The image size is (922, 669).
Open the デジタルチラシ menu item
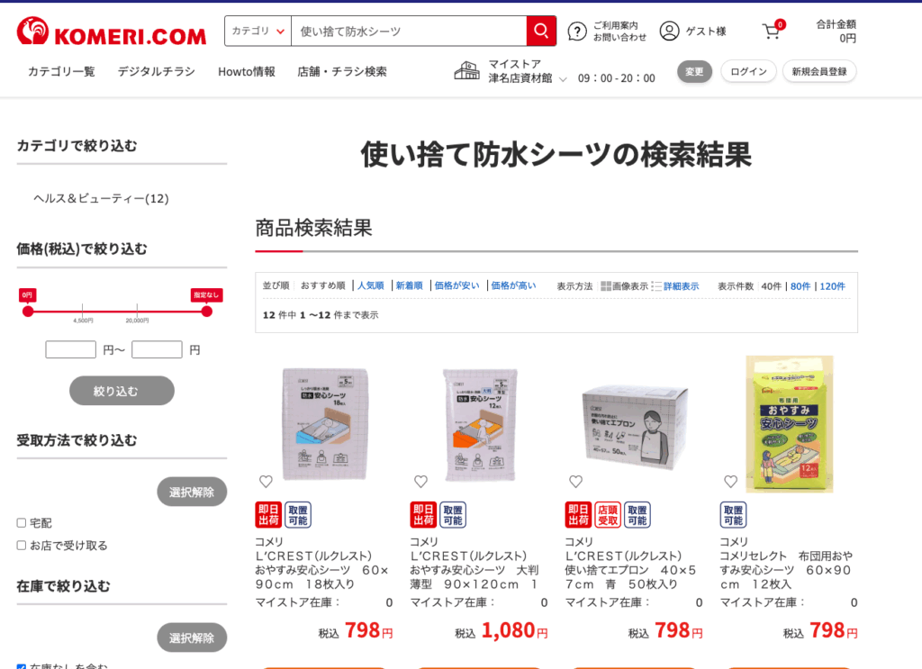157,72
